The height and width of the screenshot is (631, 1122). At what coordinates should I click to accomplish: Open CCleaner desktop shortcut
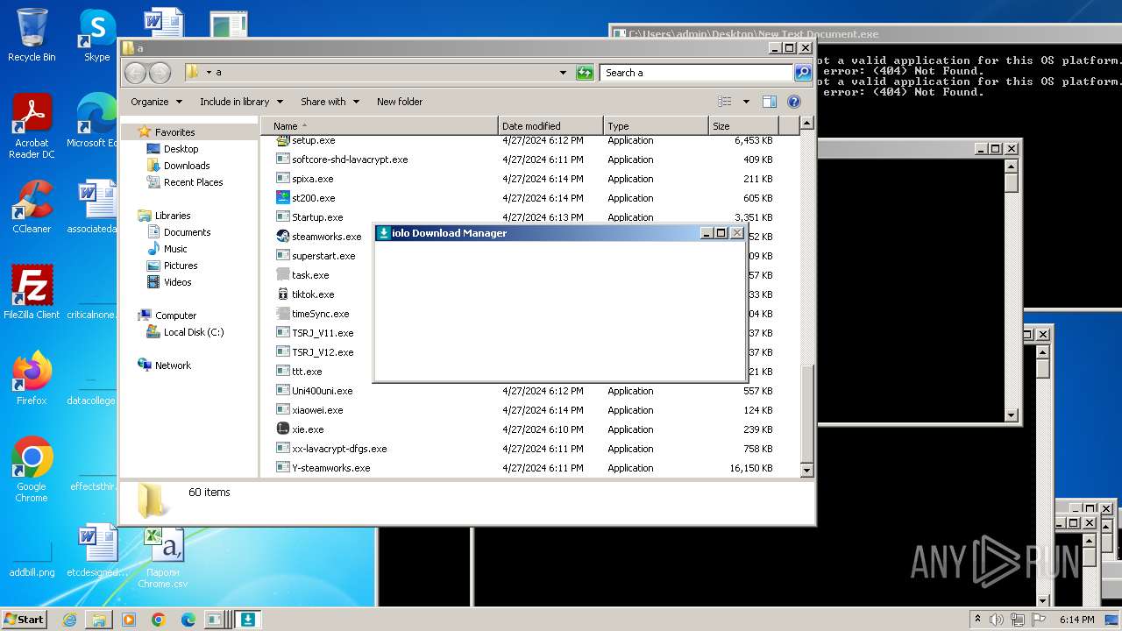pyautogui.click(x=32, y=207)
